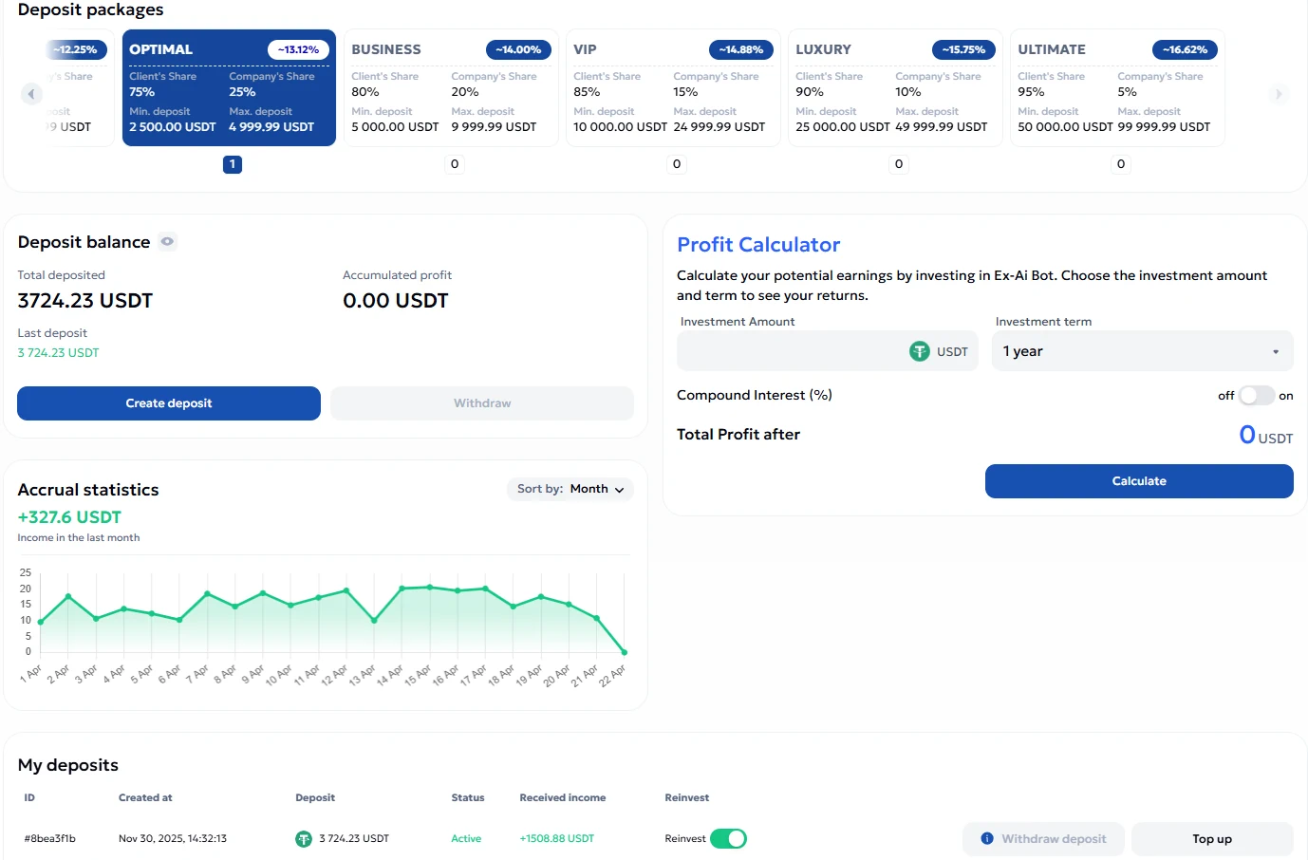The height and width of the screenshot is (860, 1308).
Task: Open the Investment term dropdown
Action: pos(1143,351)
